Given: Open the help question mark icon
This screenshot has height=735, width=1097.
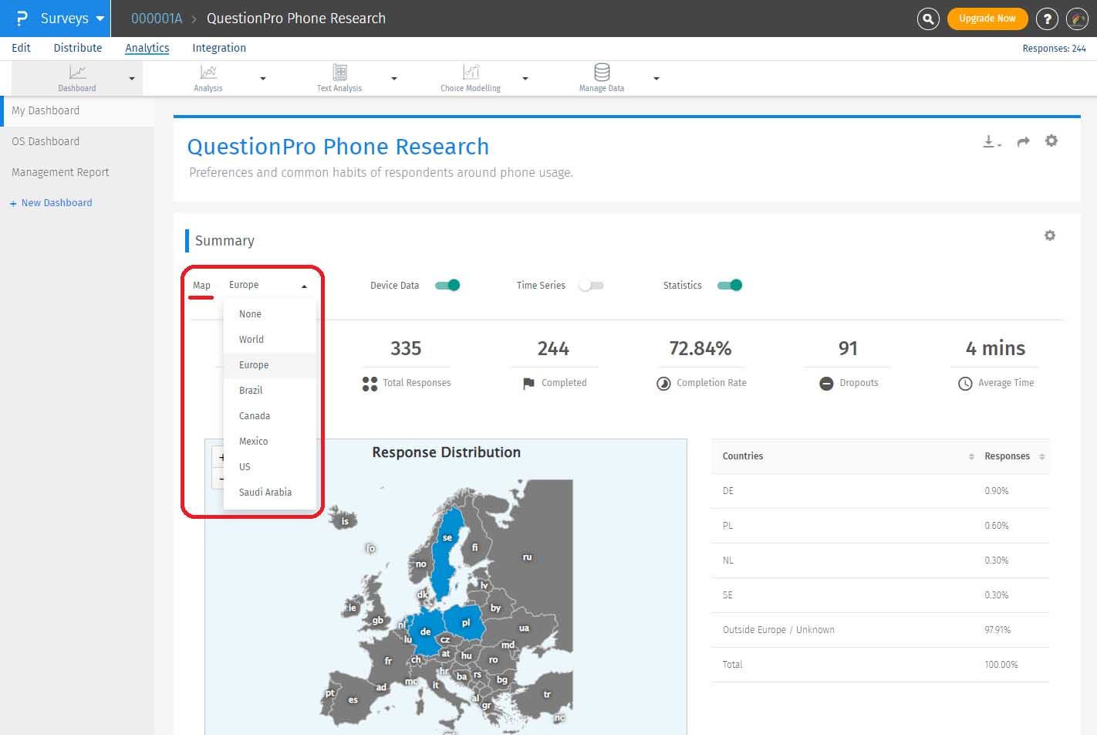Looking at the screenshot, I should click(x=1047, y=19).
